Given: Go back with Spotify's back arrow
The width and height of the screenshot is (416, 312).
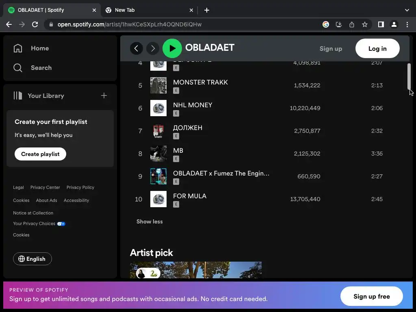Looking at the screenshot, I should point(136,48).
